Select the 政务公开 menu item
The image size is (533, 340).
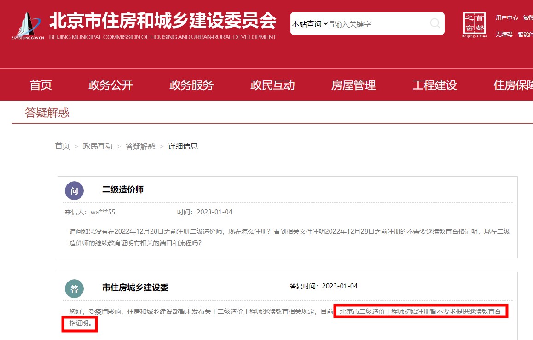[x=110, y=85]
